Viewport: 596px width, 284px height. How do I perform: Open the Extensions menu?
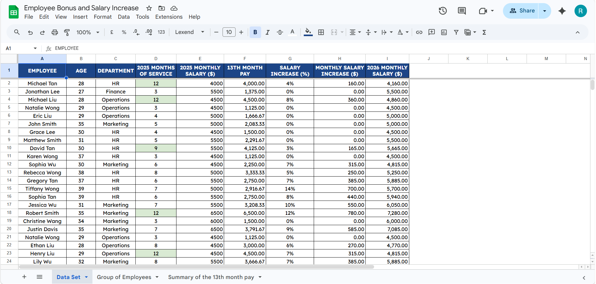169,17
